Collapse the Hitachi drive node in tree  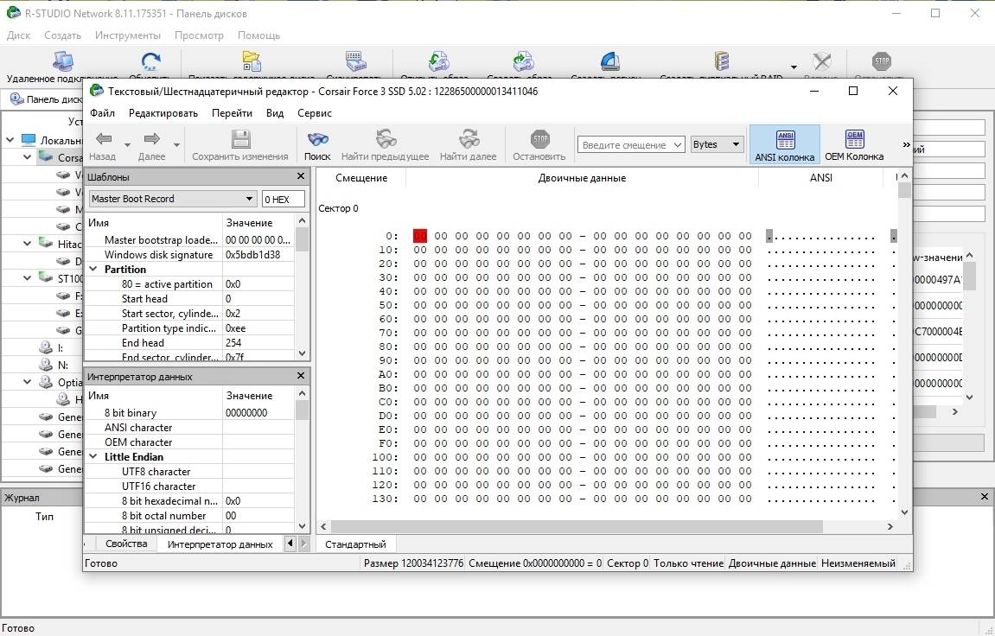coord(28,244)
